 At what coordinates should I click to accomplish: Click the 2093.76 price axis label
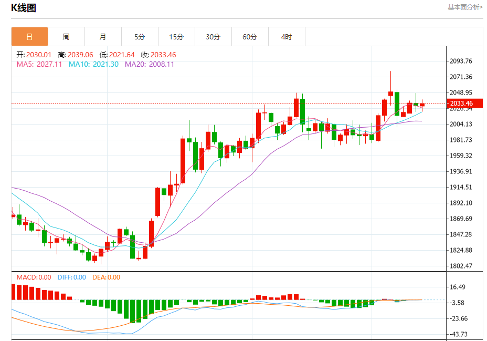[x=461, y=61]
